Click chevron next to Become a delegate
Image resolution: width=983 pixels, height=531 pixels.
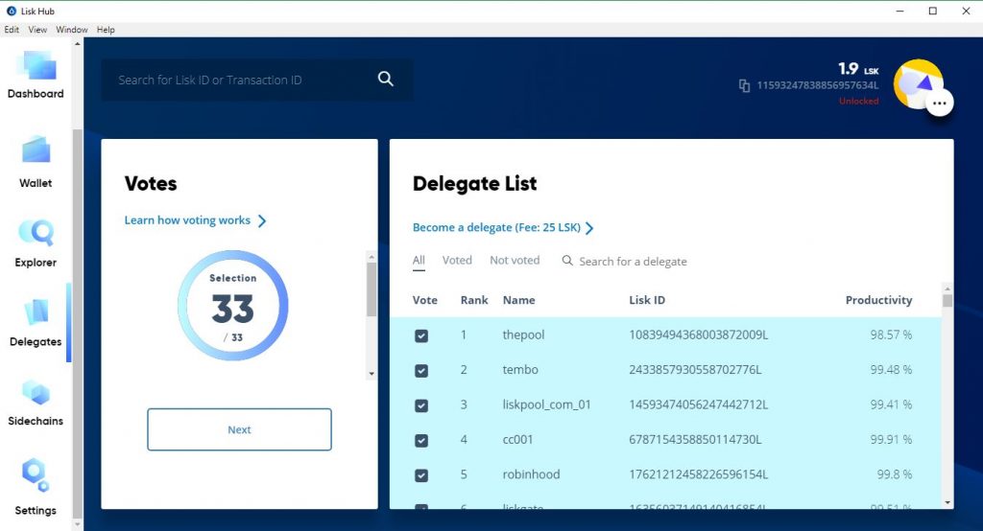tap(589, 228)
